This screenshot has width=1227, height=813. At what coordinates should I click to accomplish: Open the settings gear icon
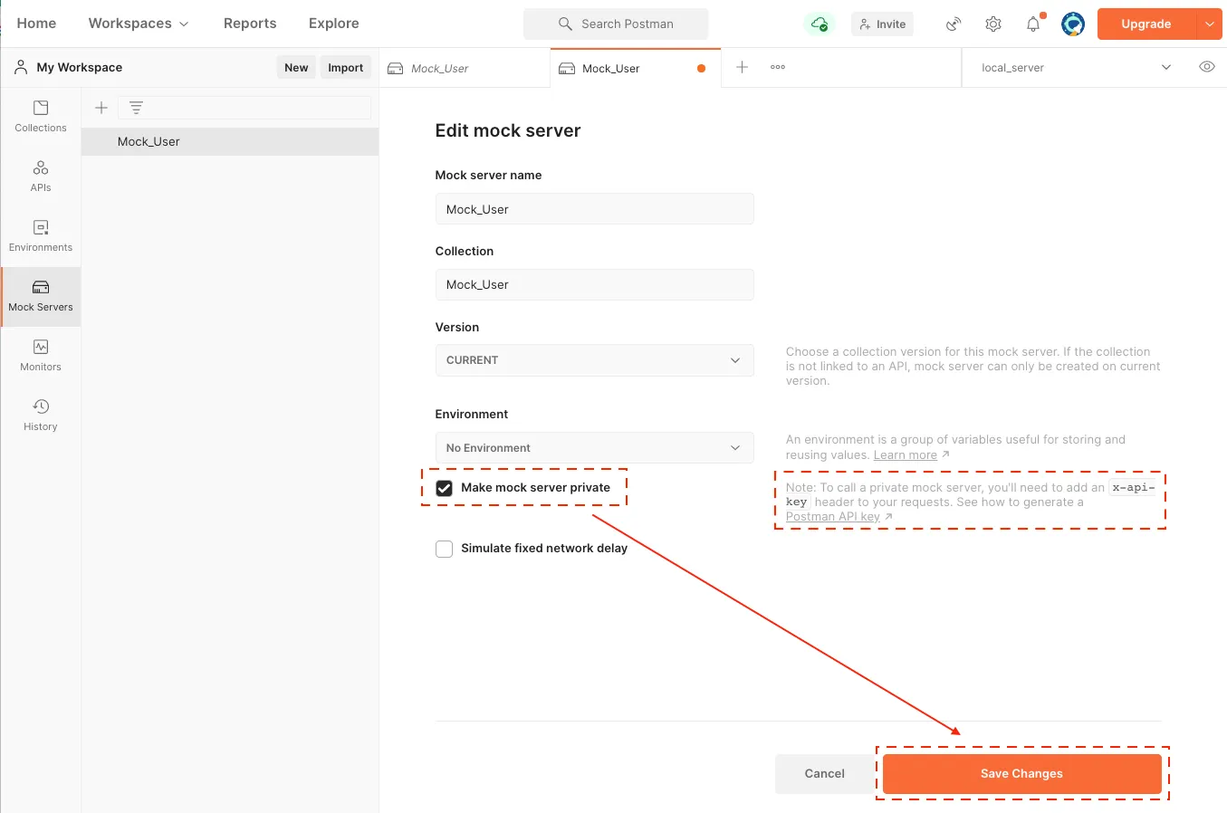coord(993,24)
